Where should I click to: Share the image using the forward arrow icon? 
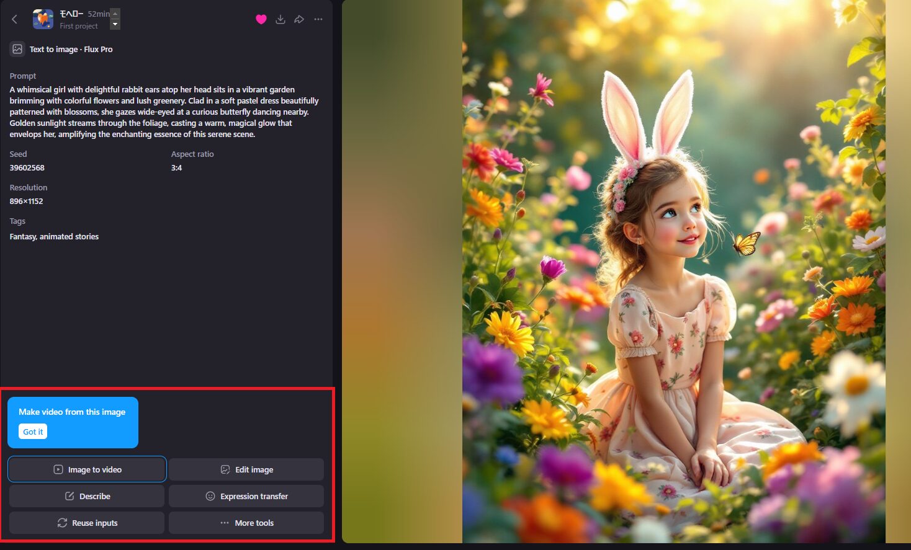pyautogui.click(x=299, y=19)
